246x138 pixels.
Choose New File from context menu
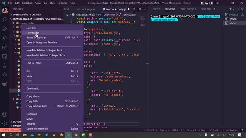pos(52,28)
